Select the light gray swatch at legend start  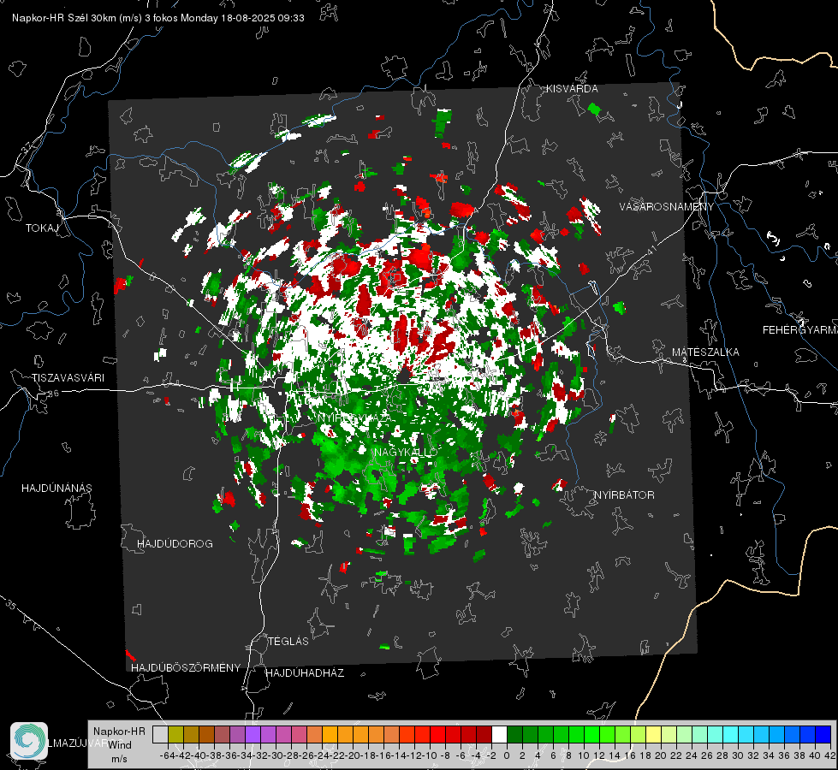[160, 734]
